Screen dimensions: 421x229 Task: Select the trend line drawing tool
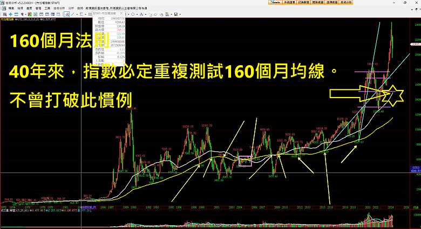pyautogui.click(x=72, y=14)
